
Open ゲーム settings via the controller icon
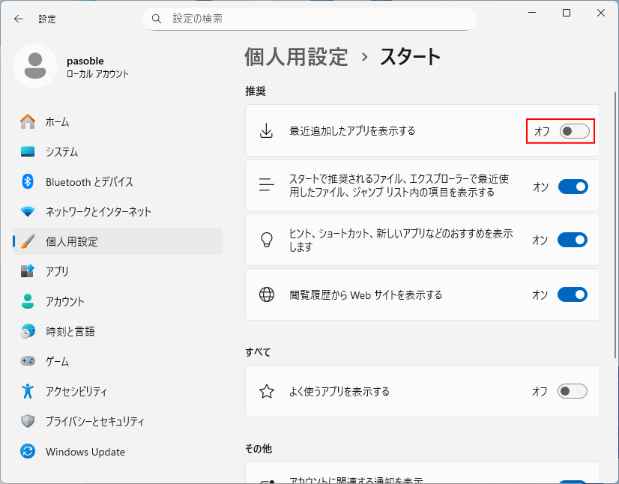pyautogui.click(x=26, y=361)
